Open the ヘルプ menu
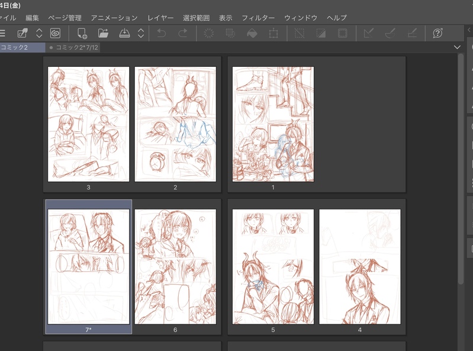Screen dimensions: 473x351 coord(337,18)
